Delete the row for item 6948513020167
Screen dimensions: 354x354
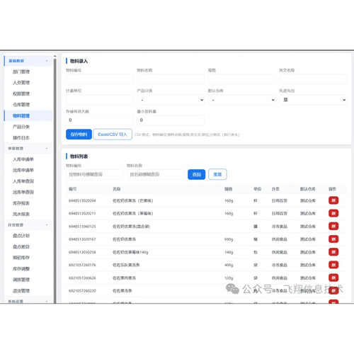tap(333, 239)
